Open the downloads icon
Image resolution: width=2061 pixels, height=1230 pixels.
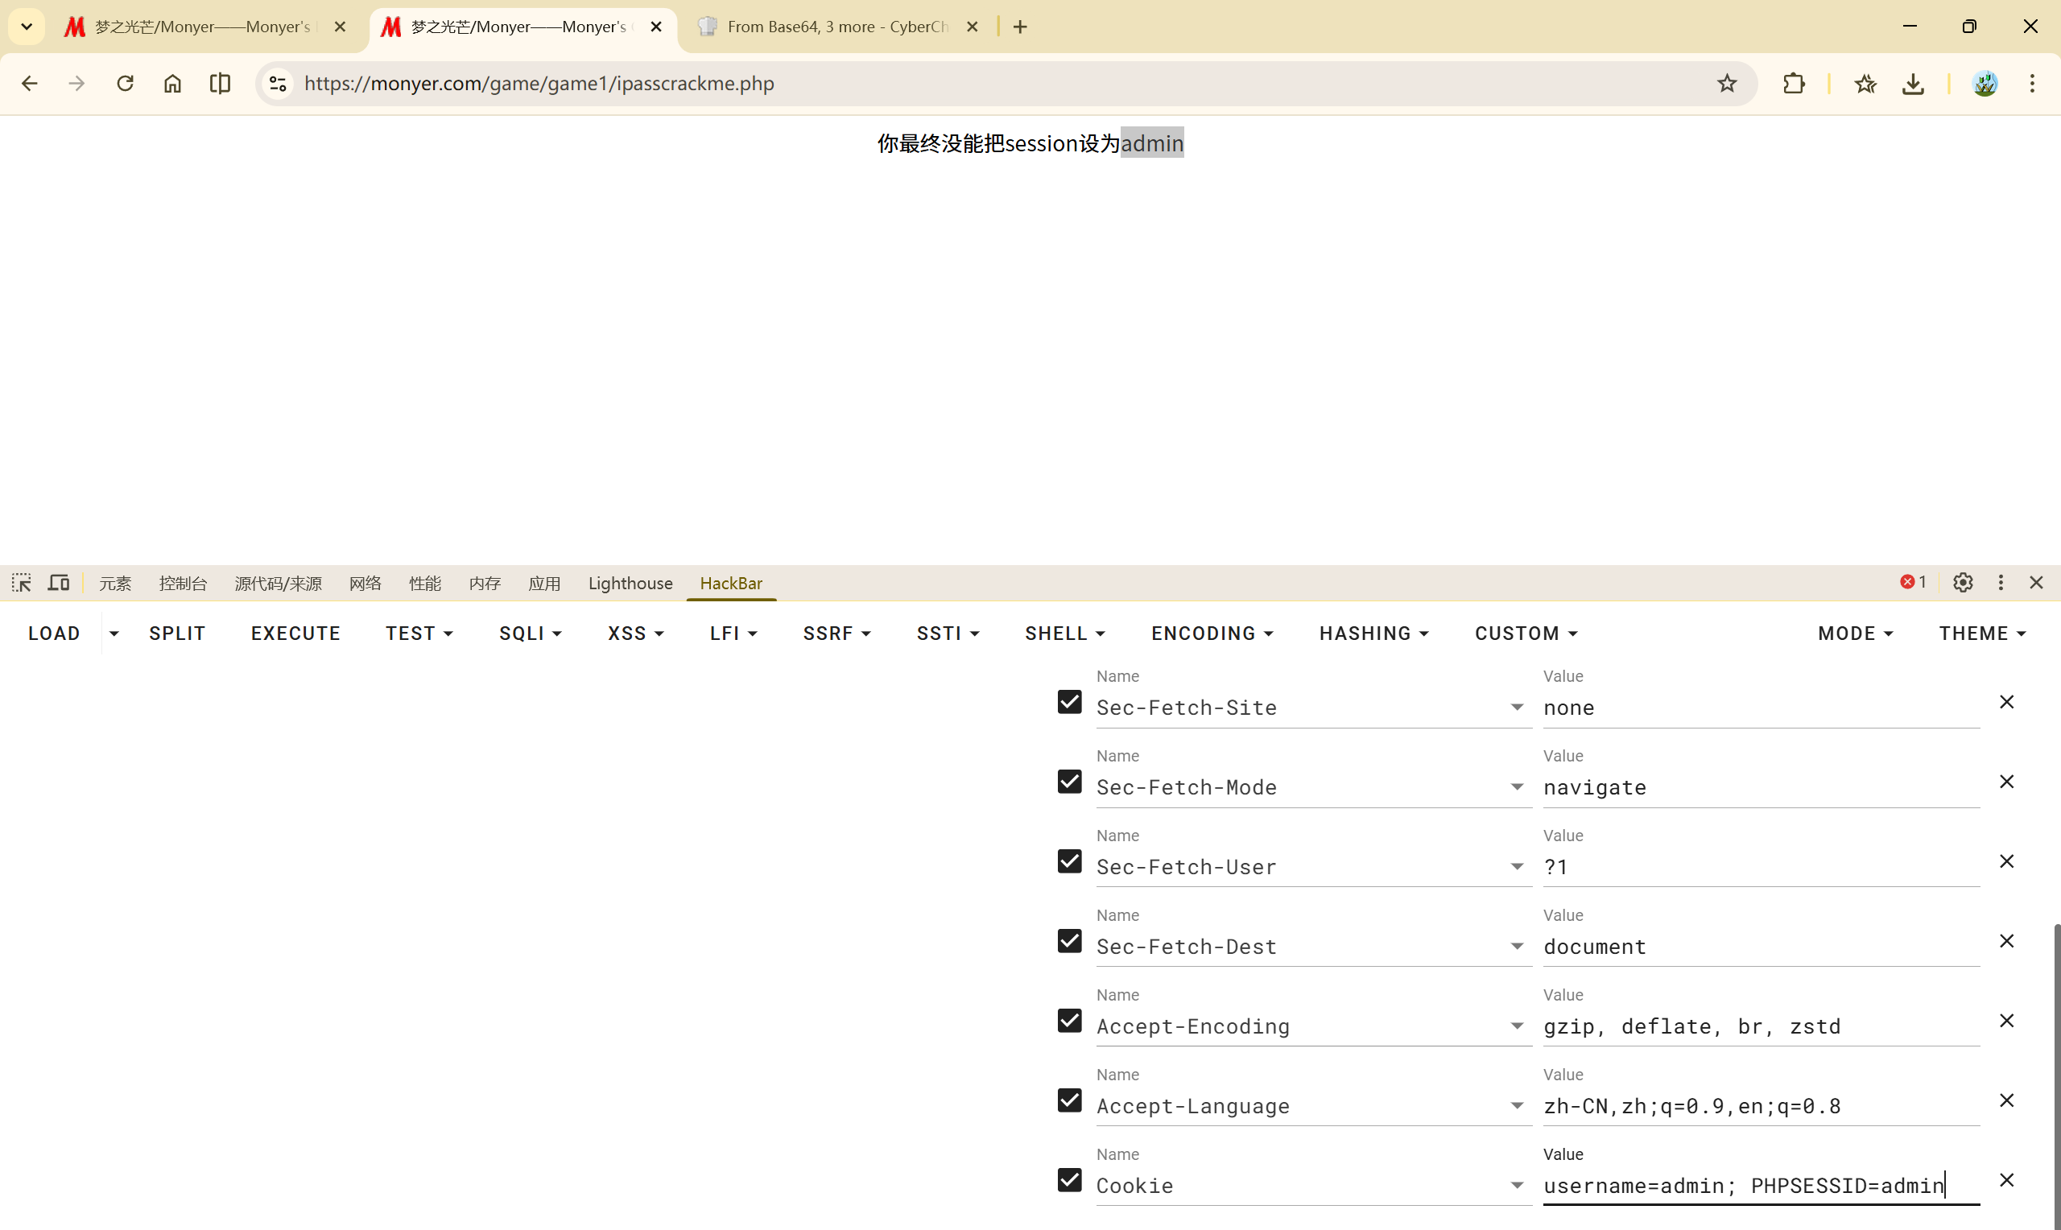click(1913, 84)
